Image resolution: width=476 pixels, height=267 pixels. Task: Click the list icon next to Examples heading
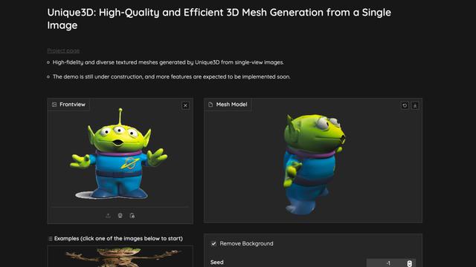pos(51,239)
